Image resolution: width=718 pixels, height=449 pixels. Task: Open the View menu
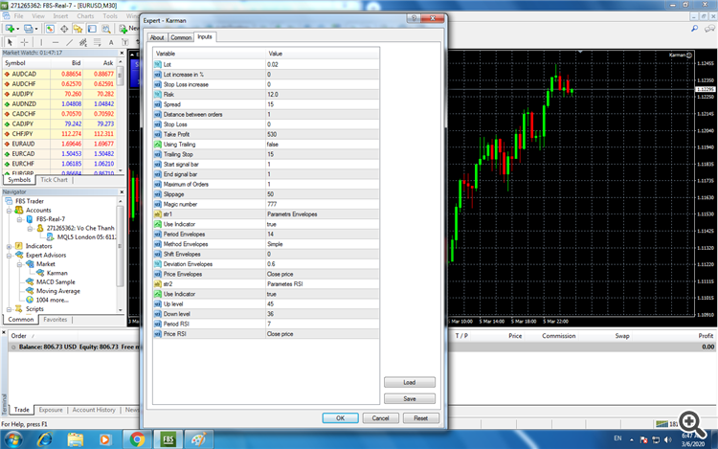[38, 16]
